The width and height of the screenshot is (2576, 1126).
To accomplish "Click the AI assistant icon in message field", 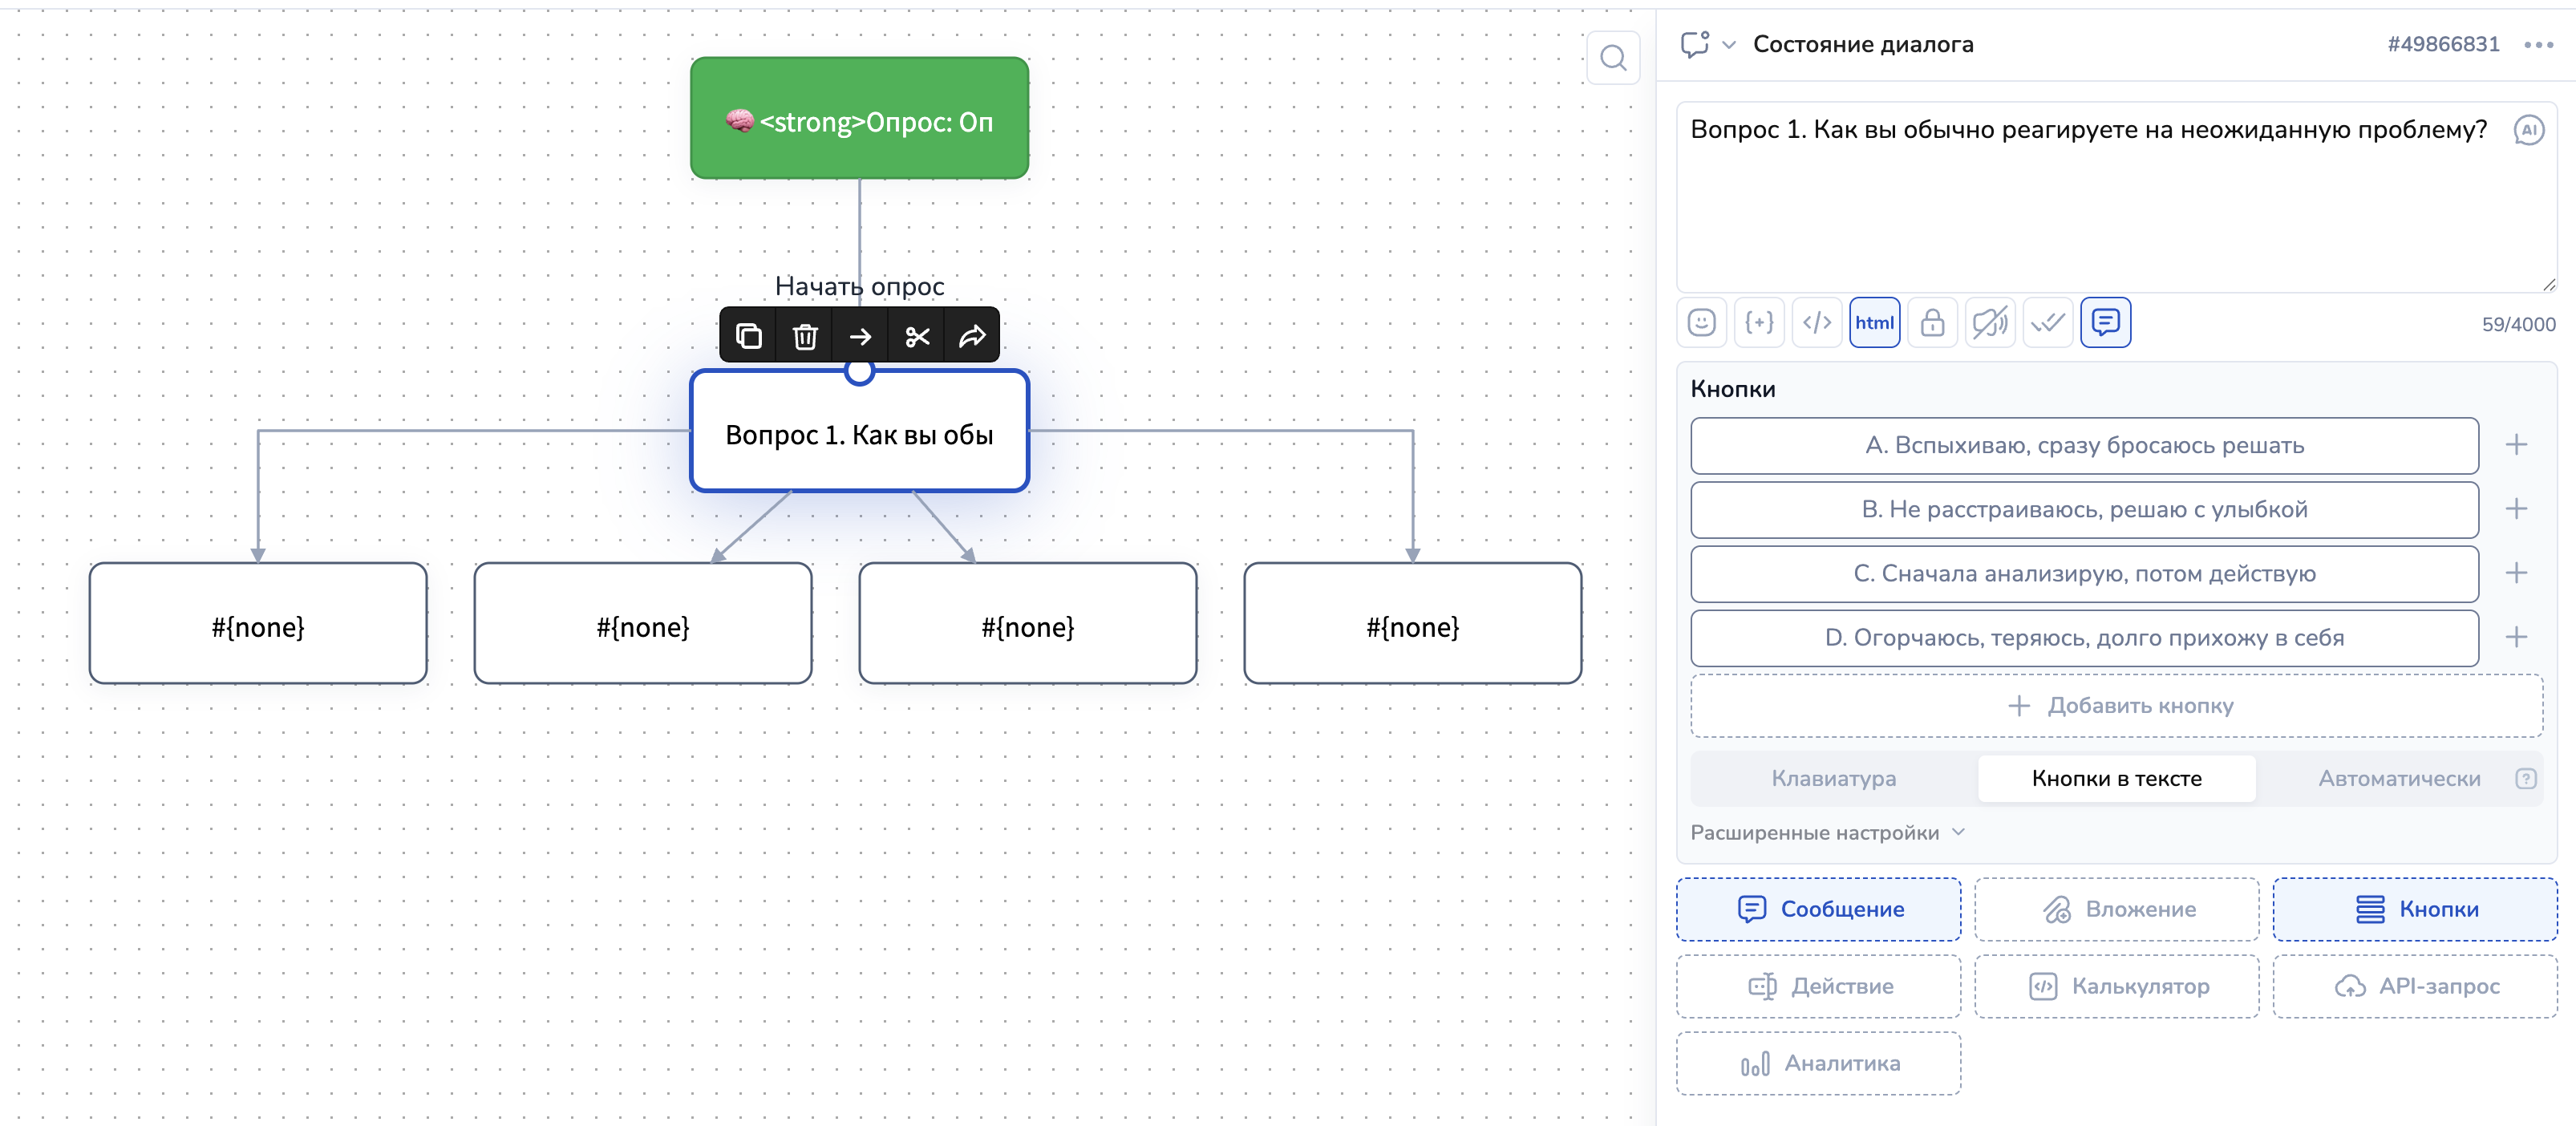I will click(2527, 130).
